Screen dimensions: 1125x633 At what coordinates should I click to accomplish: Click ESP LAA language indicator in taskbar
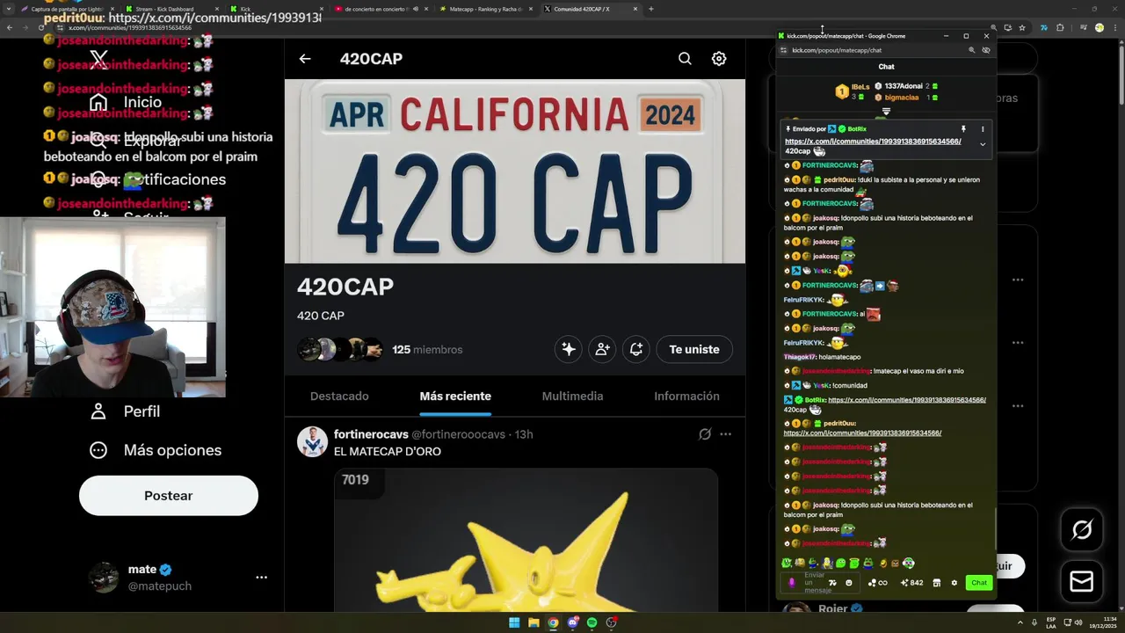tap(1051, 622)
